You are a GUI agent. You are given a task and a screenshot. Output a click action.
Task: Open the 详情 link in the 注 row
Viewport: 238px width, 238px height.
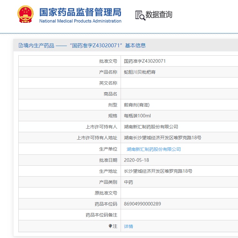128,226
